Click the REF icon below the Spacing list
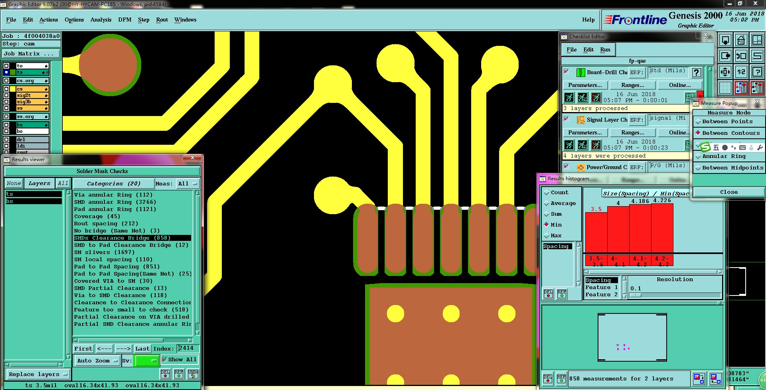 562,294
